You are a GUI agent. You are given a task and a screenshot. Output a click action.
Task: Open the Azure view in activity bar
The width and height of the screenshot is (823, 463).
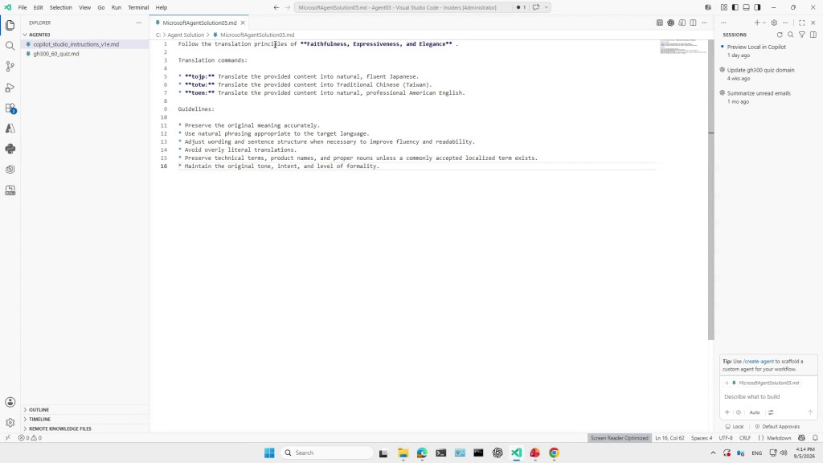(x=10, y=129)
